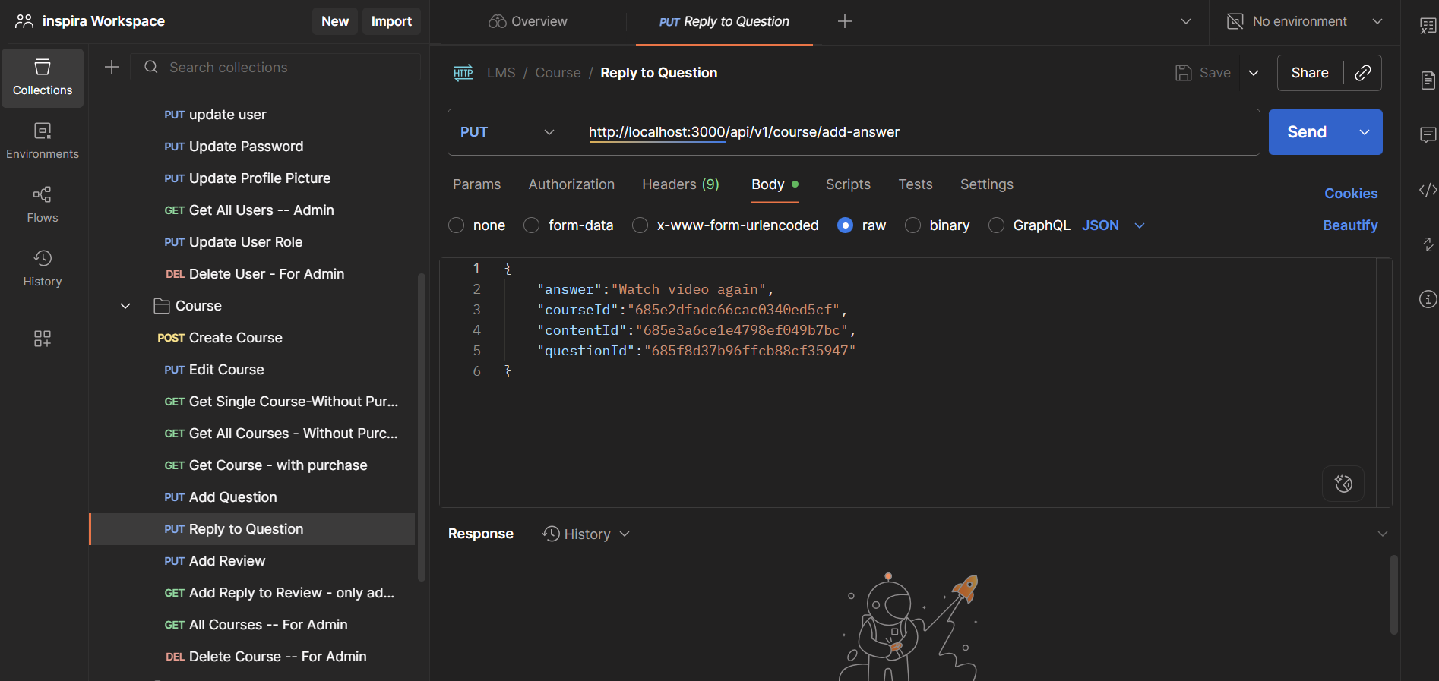
Task: Switch to the Tests tab
Action: pos(916,184)
